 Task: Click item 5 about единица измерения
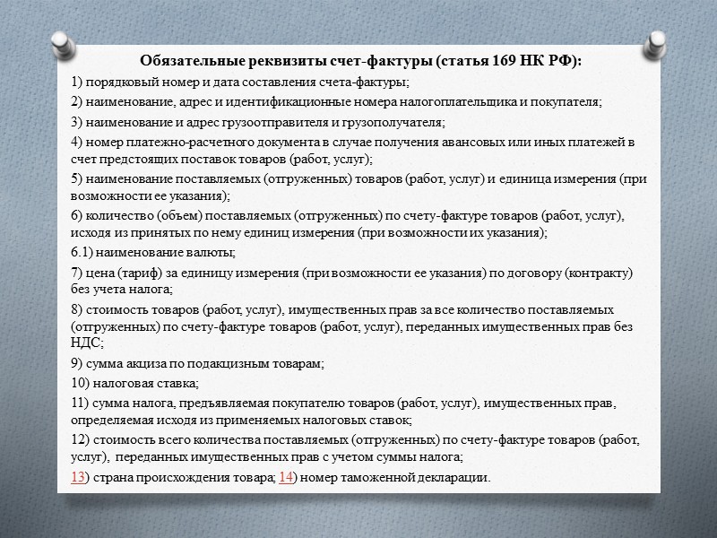tap(358, 187)
